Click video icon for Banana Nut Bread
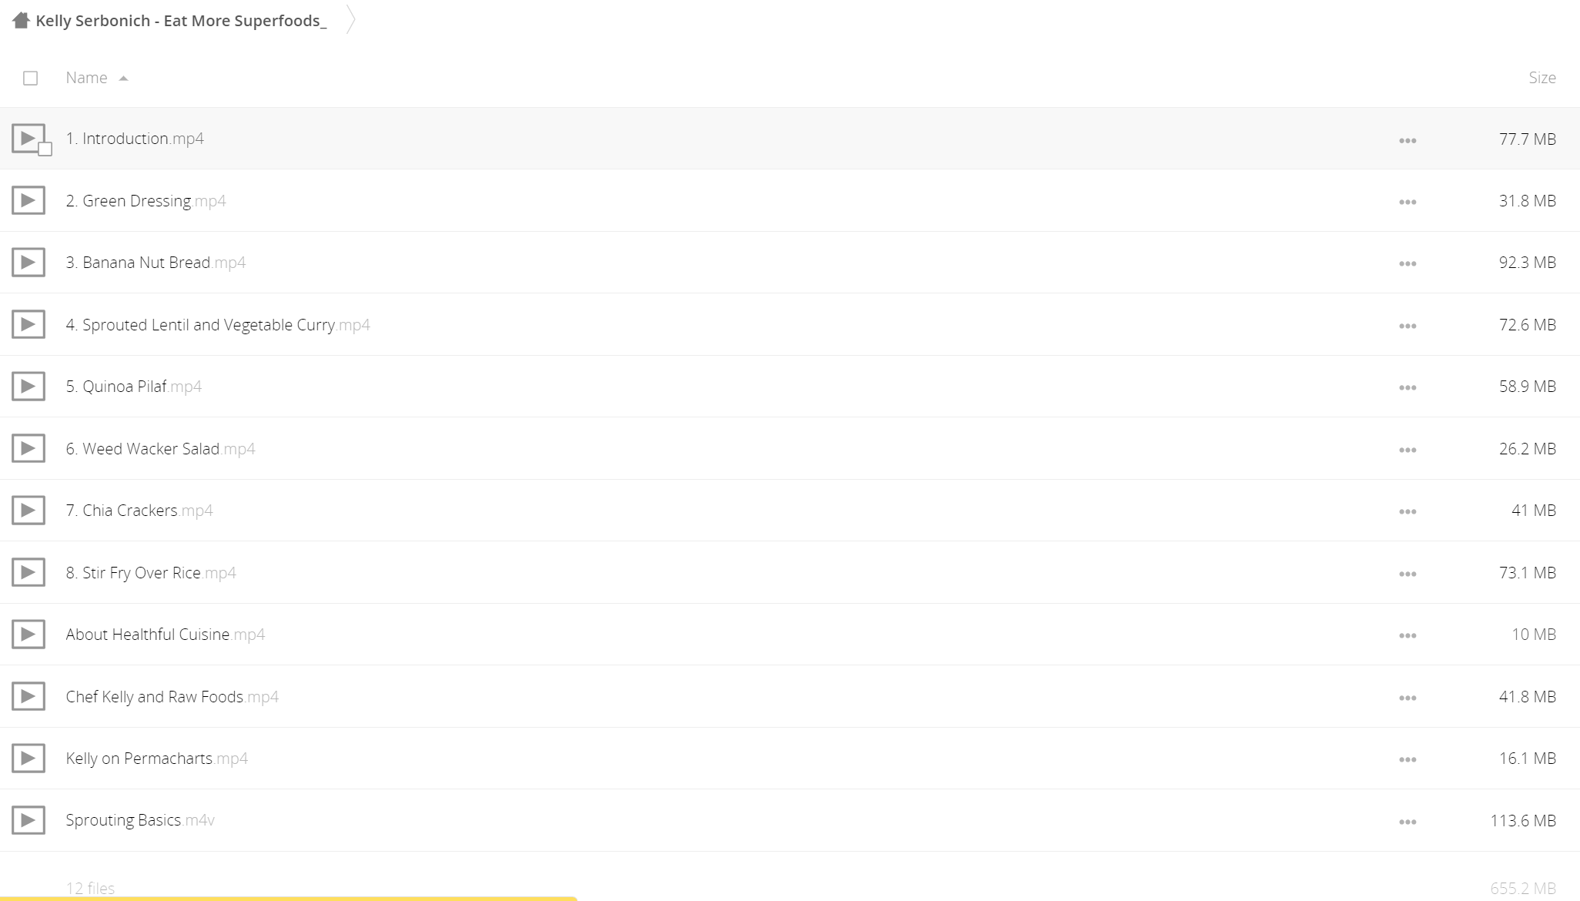This screenshot has width=1580, height=901. click(x=28, y=263)
